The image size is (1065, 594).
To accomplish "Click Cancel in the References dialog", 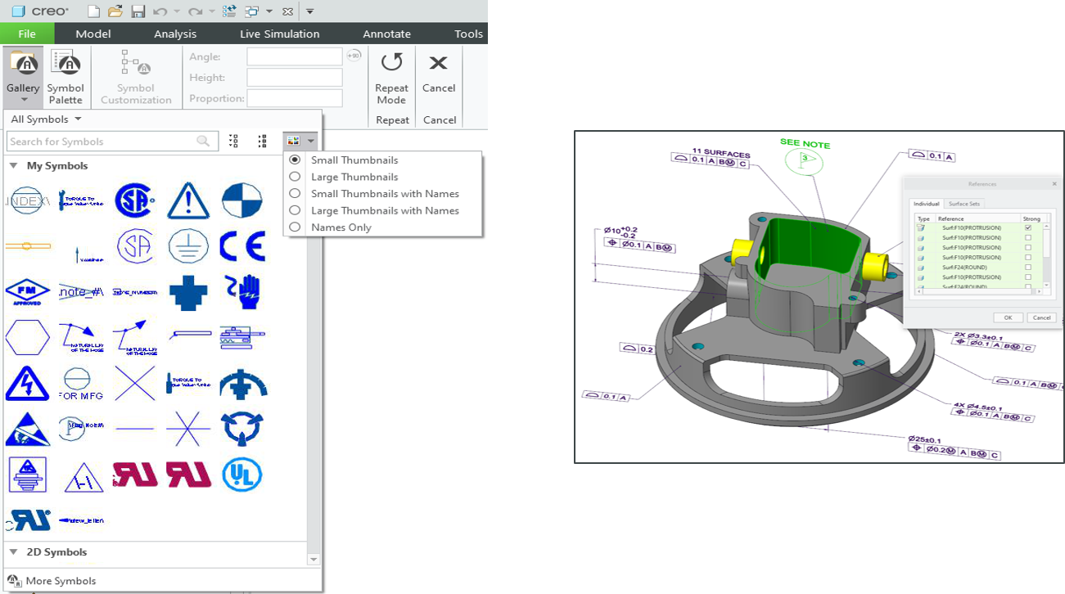I will (x=1041, y=317).
